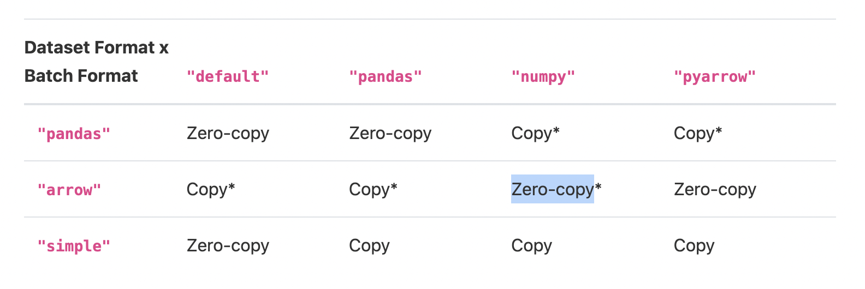This screenshot has width=865, height=289.
Task: Select the "numpy" column header
Action: pyautogui.click(x=543, y=76)
